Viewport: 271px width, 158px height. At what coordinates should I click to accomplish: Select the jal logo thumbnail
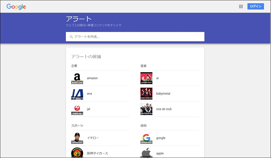coord(77,109)
